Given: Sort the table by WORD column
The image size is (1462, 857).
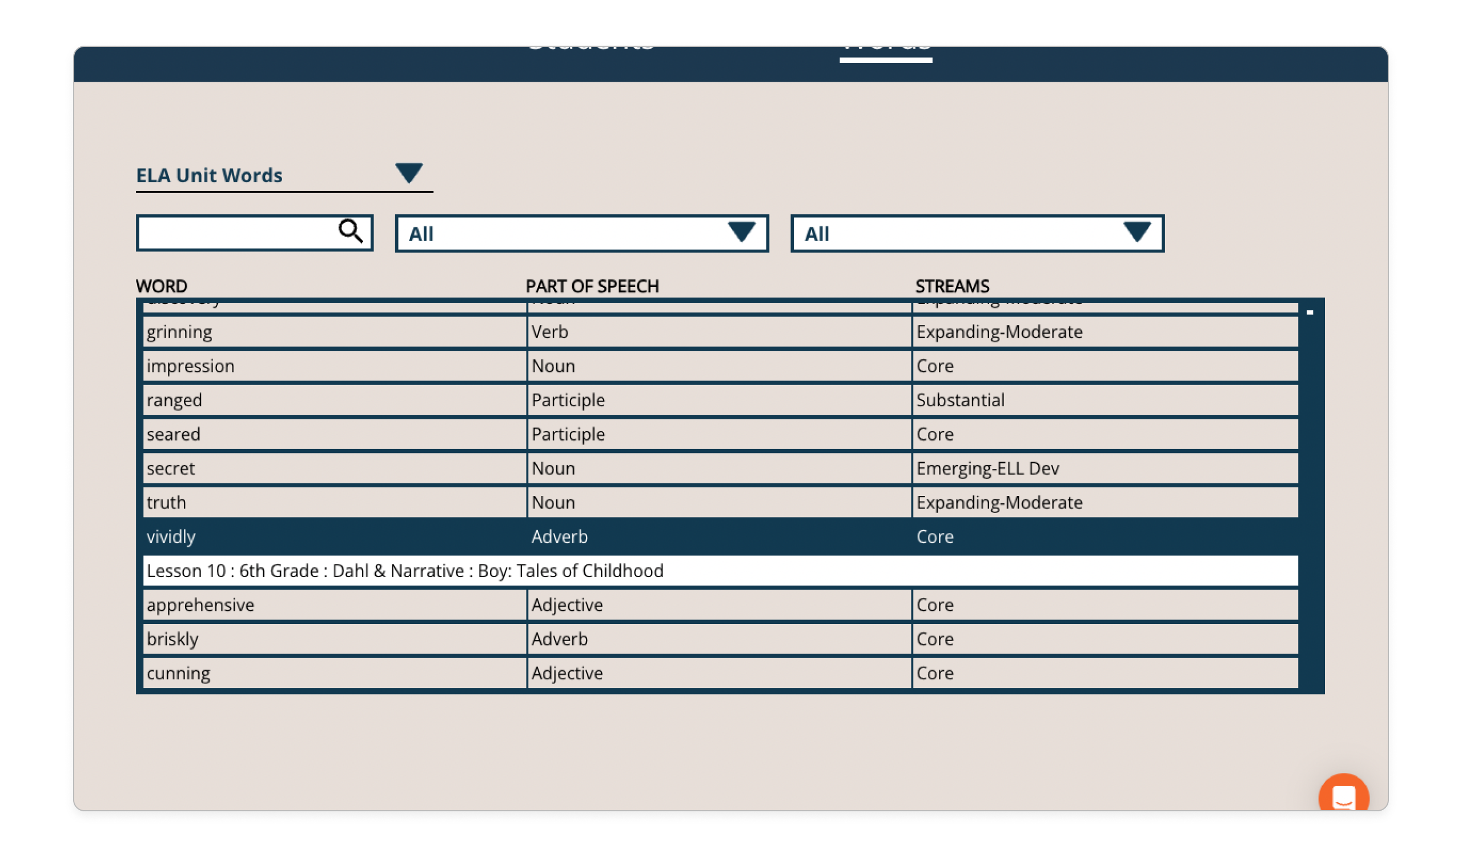Looking at the screenshot, I should click(x=161, y=286).
